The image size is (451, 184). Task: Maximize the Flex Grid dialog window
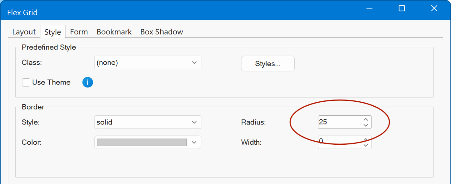402,8
